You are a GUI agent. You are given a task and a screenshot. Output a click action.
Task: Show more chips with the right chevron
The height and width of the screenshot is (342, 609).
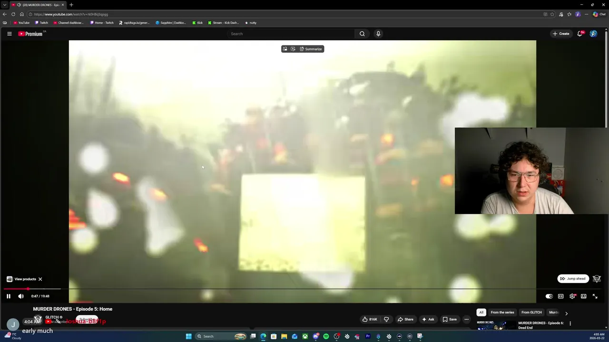tap(566, 313)
